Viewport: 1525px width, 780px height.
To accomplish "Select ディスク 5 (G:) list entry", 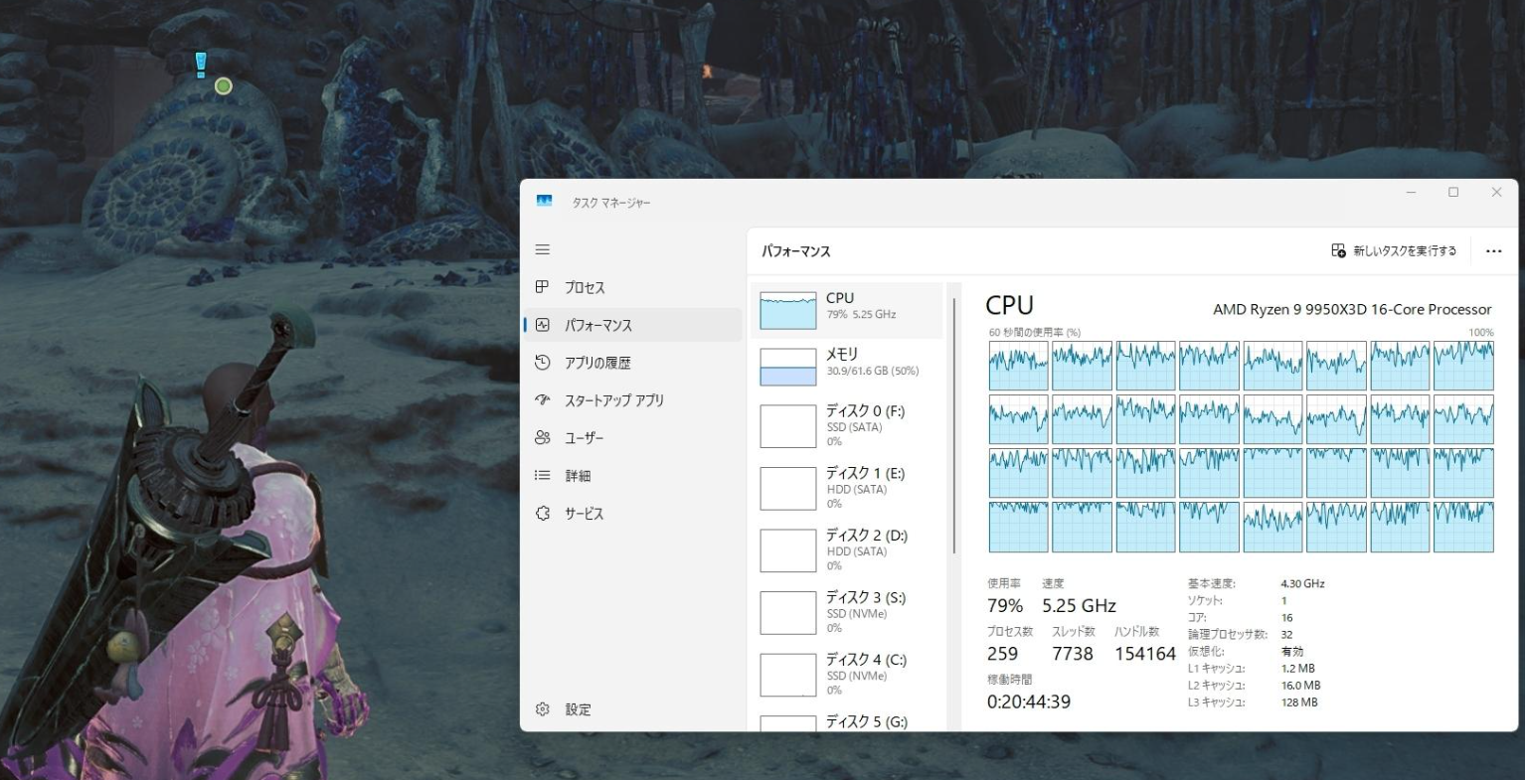I will [847, 722].
